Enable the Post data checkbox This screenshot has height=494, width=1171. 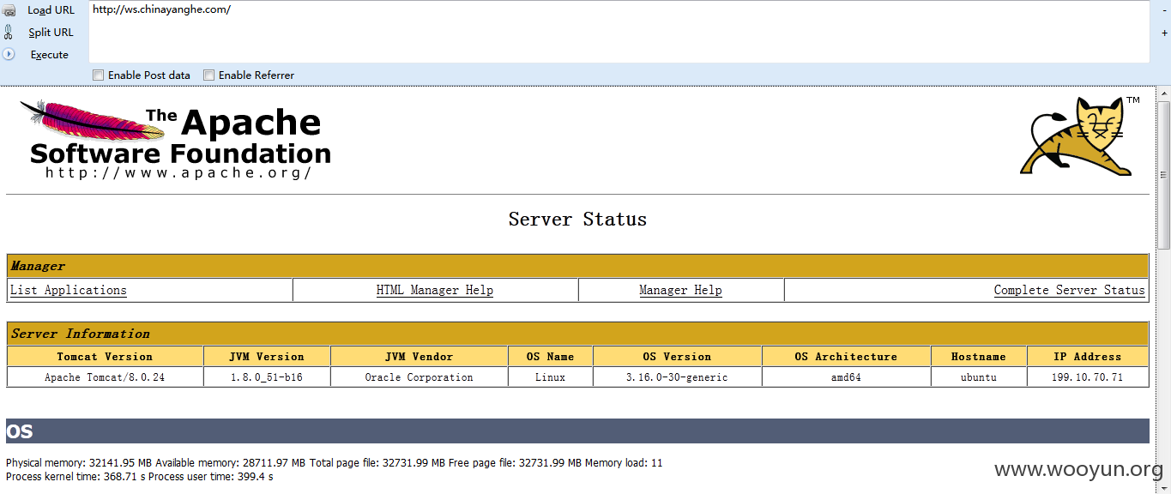click(x=98, y=75)
